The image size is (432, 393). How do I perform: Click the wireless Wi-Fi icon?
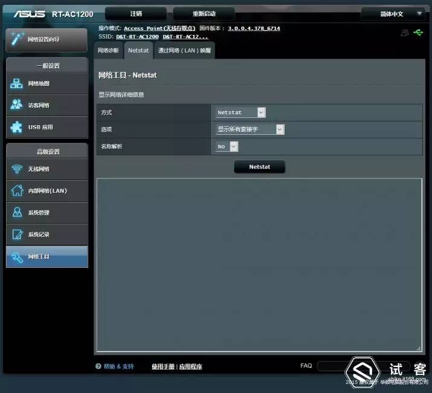[x=17, y=169]
